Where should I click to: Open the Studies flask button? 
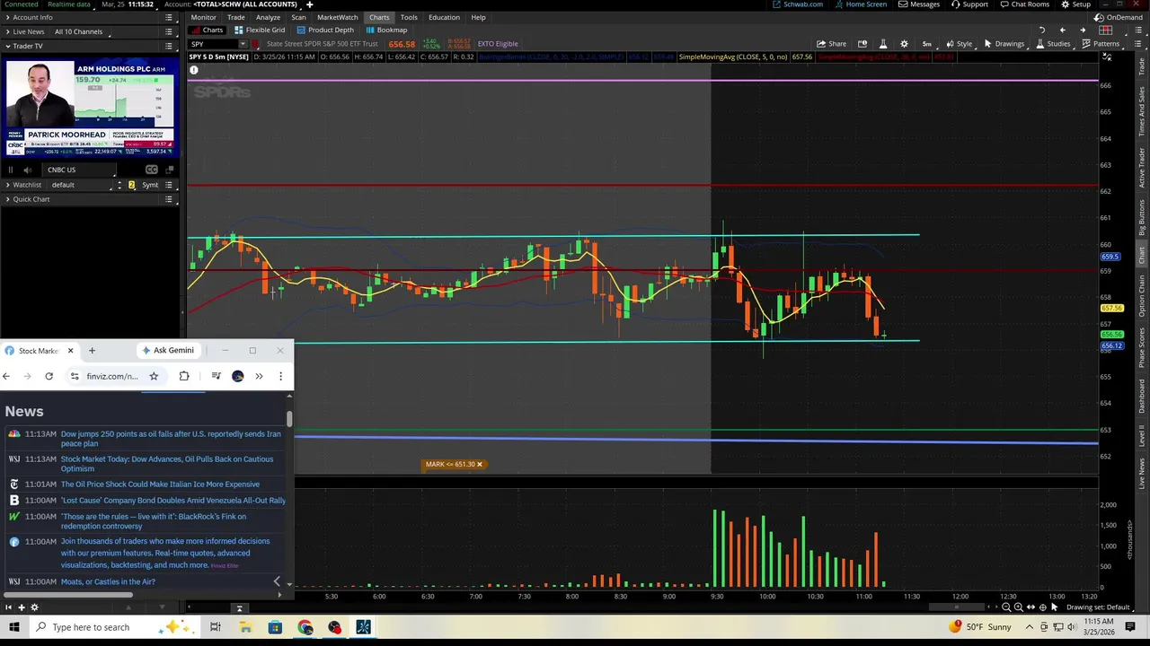coord(1052,43)
